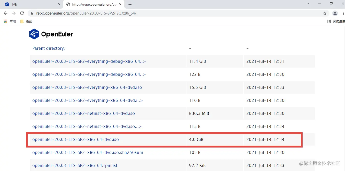Open the 116 B everything-x86_64-dvd checksum link
The image size is (345, 171).
[x=88, y=100]
